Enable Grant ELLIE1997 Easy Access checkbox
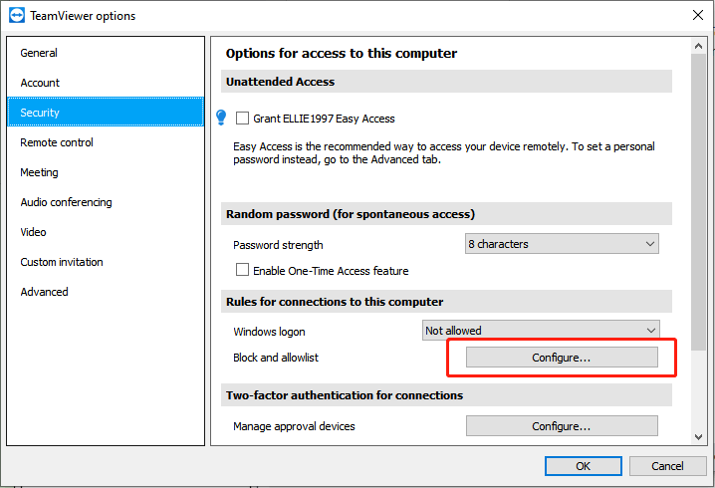The image size is (715, 488). click(x=242, y=119)
